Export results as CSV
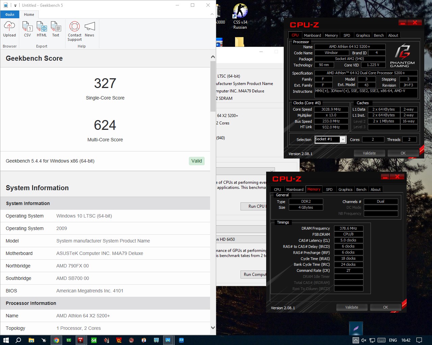432x345 pixels. [27, 29]
